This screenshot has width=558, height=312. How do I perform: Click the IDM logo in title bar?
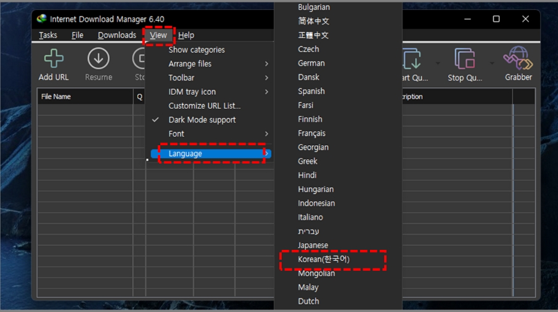click(x=42, y=19)
